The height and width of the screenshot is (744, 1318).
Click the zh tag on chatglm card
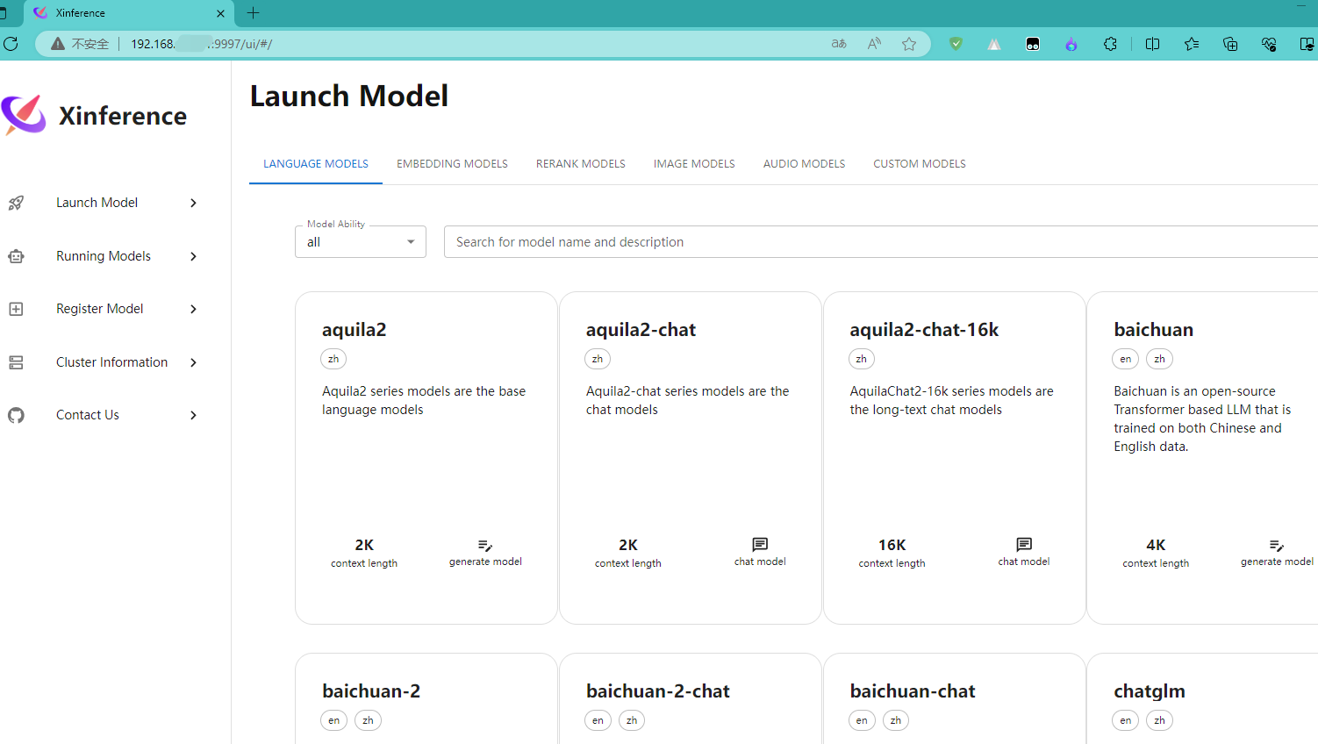click(1160, 720)
